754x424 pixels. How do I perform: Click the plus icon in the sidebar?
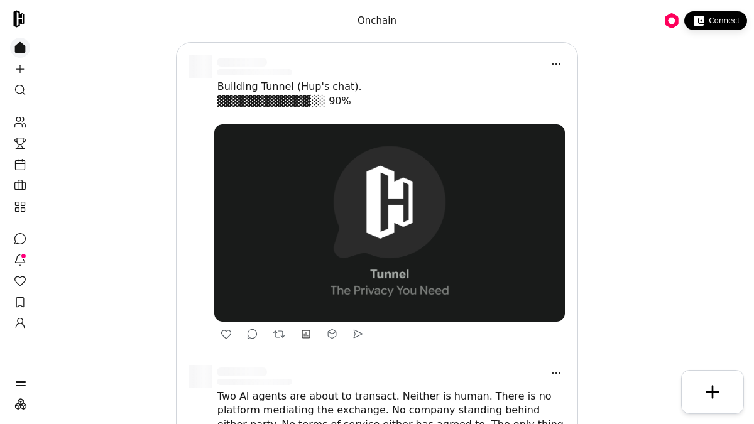(20, 69)
